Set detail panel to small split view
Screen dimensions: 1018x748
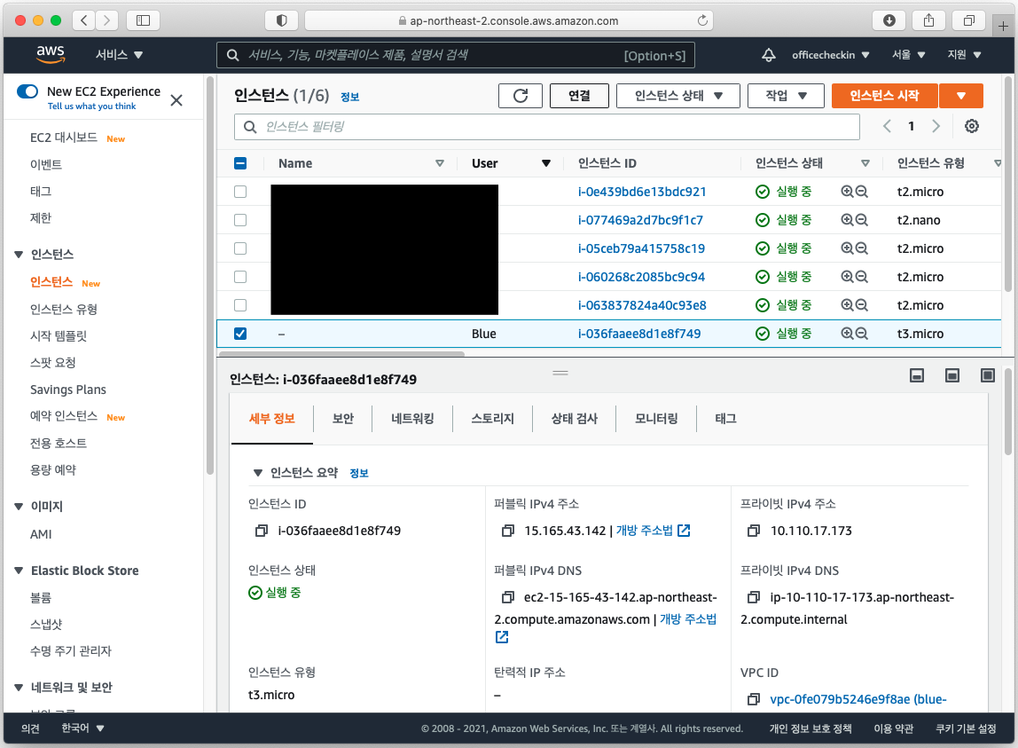917,375
